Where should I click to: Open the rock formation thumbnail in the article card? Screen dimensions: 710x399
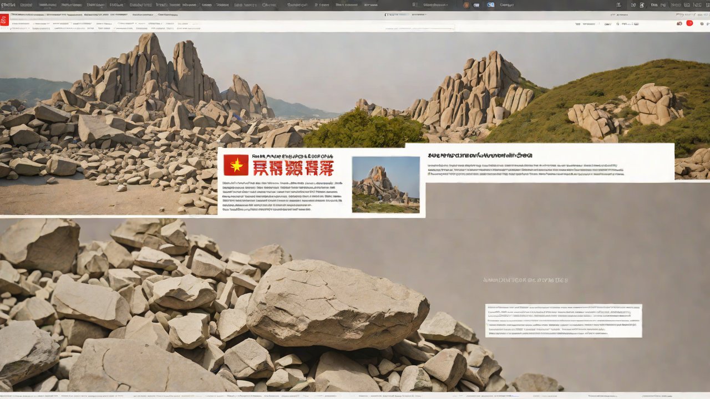(386, 185)
